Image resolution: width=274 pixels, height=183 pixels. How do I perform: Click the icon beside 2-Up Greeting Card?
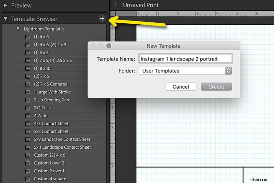(28, 100)
